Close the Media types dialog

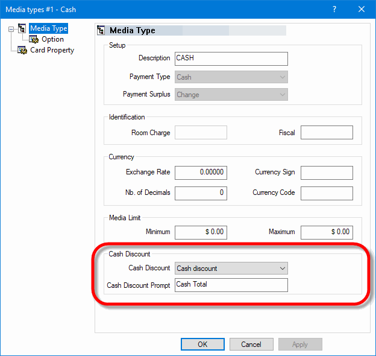coord(362,9)
